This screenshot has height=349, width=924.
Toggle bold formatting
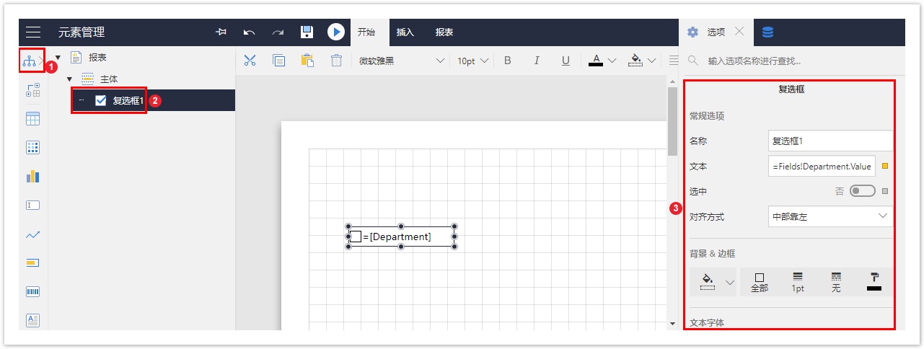pyautogui.click(x=508, y=61)
